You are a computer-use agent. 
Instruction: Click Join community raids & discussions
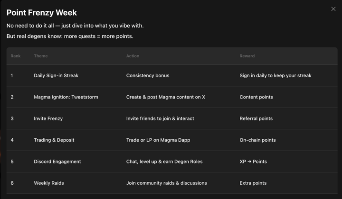167,183
